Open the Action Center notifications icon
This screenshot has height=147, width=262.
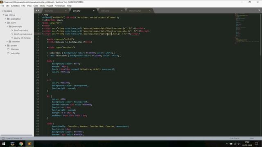coord(256,144)
